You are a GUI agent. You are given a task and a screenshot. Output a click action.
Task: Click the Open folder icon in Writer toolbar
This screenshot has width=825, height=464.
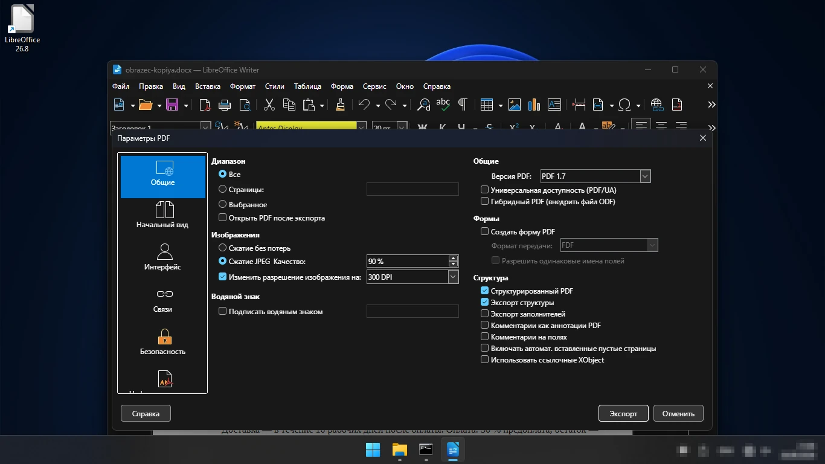tap(146, 105)
